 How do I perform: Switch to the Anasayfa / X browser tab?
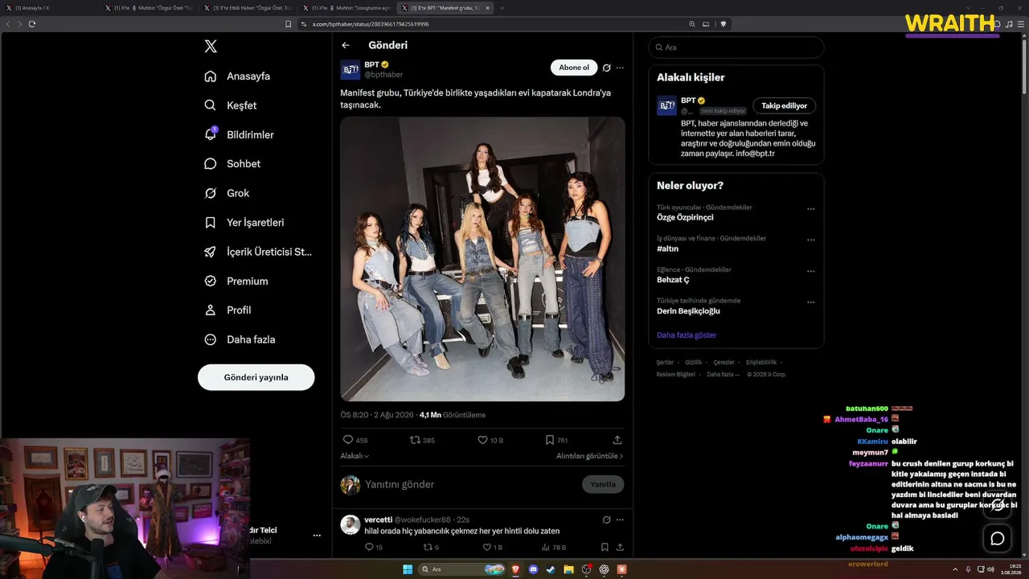pyautogui.click(x=51, y=8)
